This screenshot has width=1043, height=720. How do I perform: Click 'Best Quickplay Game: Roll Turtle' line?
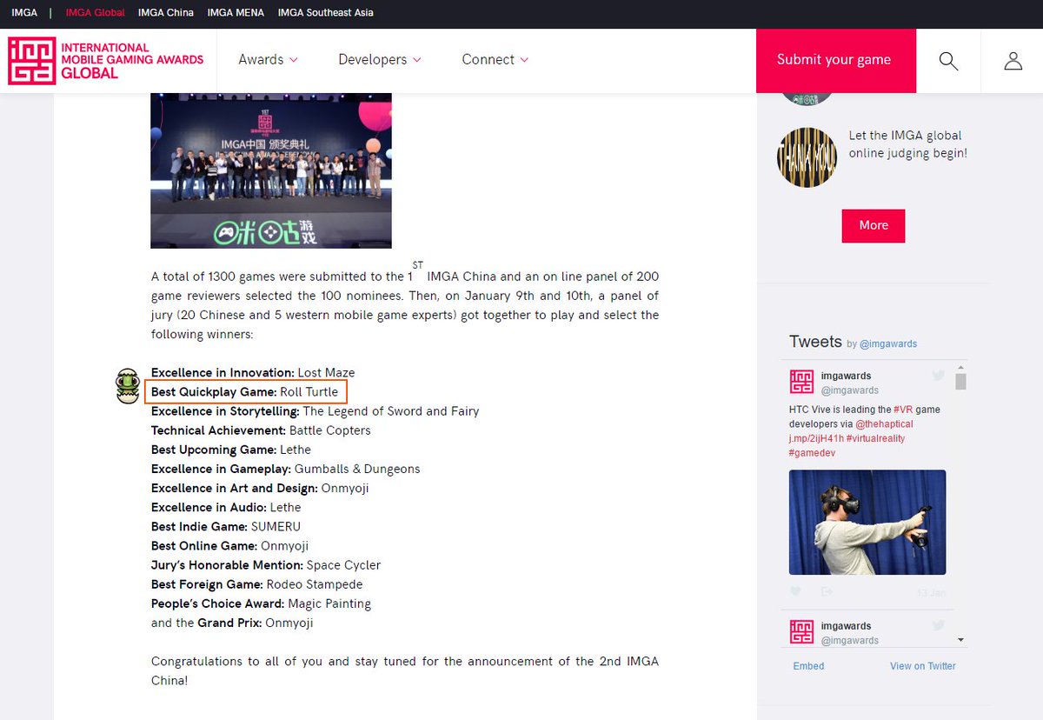point(244,392)
